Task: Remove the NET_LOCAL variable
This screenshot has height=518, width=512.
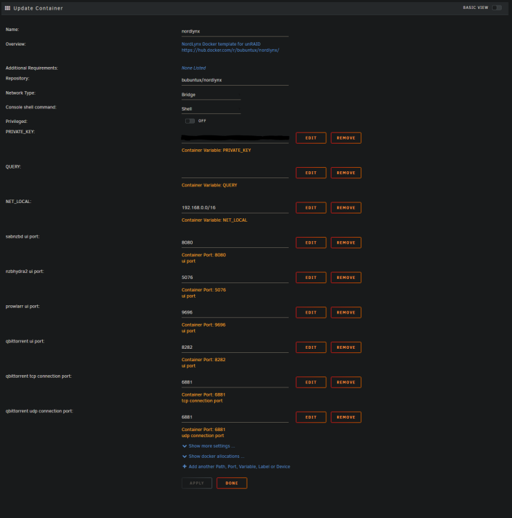Action: point(345,208)
